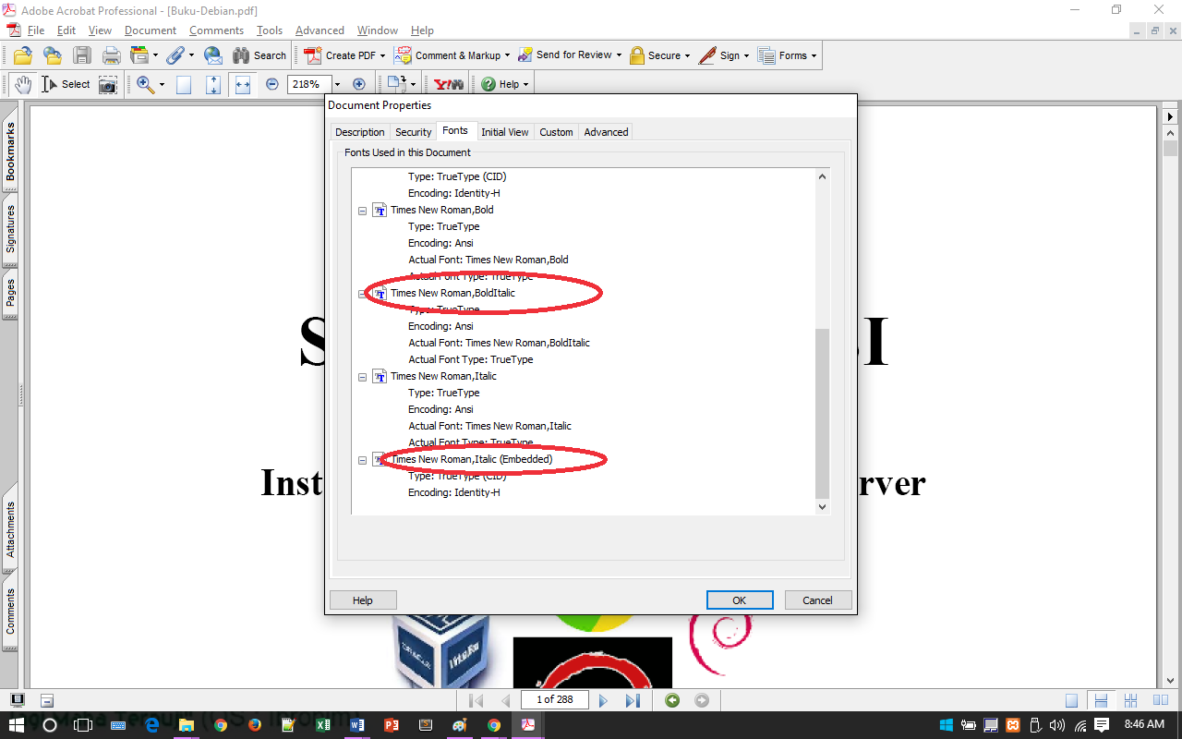Open the Advanced menu
The height and width of the screenshot is (739, 1182).
click(320, 30)
